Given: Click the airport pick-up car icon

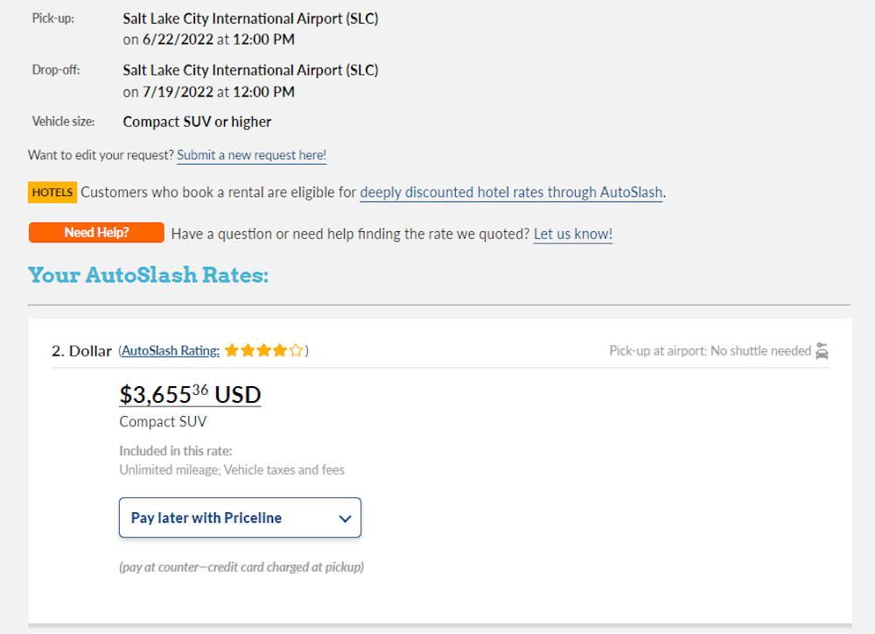Looking at the screenshot, I should [x=822, y=351].
